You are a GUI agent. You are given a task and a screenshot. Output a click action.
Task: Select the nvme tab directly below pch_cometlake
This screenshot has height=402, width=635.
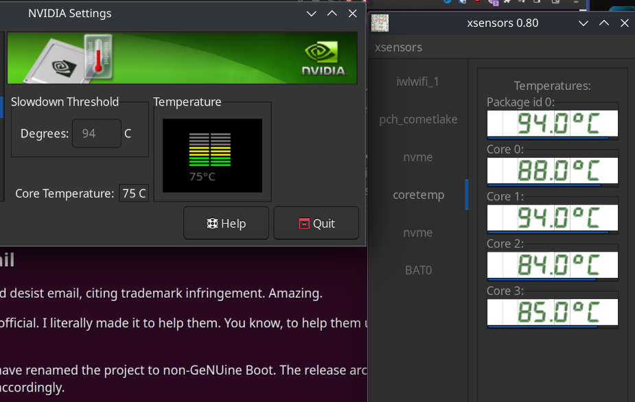click(417, 157)
